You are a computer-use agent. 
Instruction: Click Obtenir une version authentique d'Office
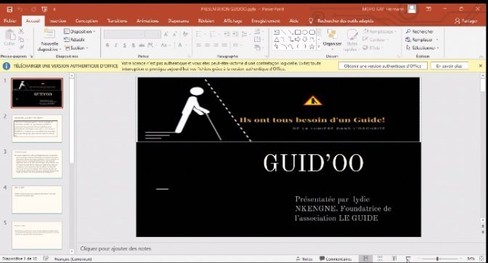pyautogui.click(x=383, y=66)
